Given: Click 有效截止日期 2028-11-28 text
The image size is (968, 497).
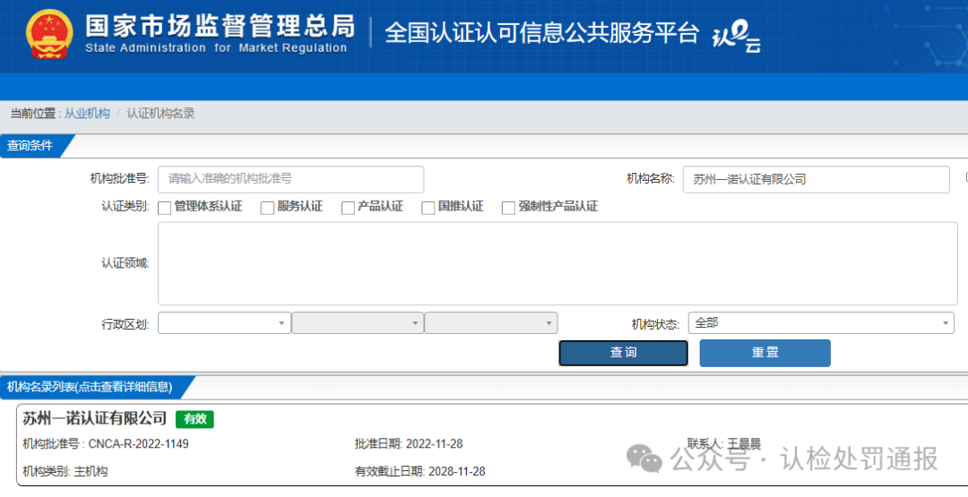Looking at the screenshot, I should (x=419, y=472).
